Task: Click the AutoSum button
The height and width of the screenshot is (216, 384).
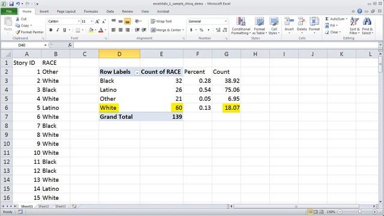Action: [x=335, y=19]
